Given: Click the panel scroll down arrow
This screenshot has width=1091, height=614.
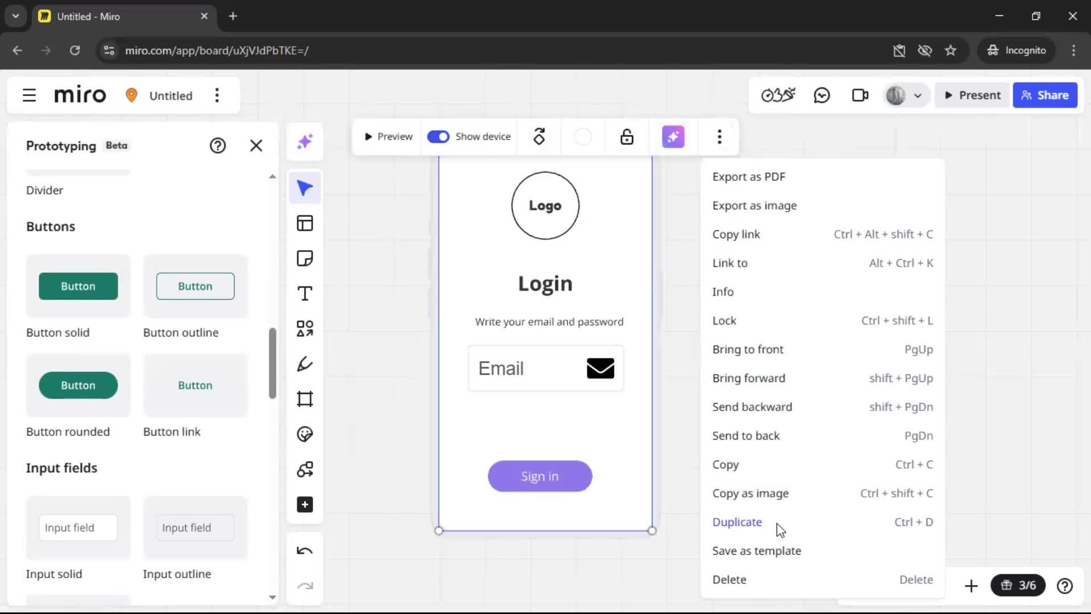Looking at the screenshot, I should (x=273, y=597).
